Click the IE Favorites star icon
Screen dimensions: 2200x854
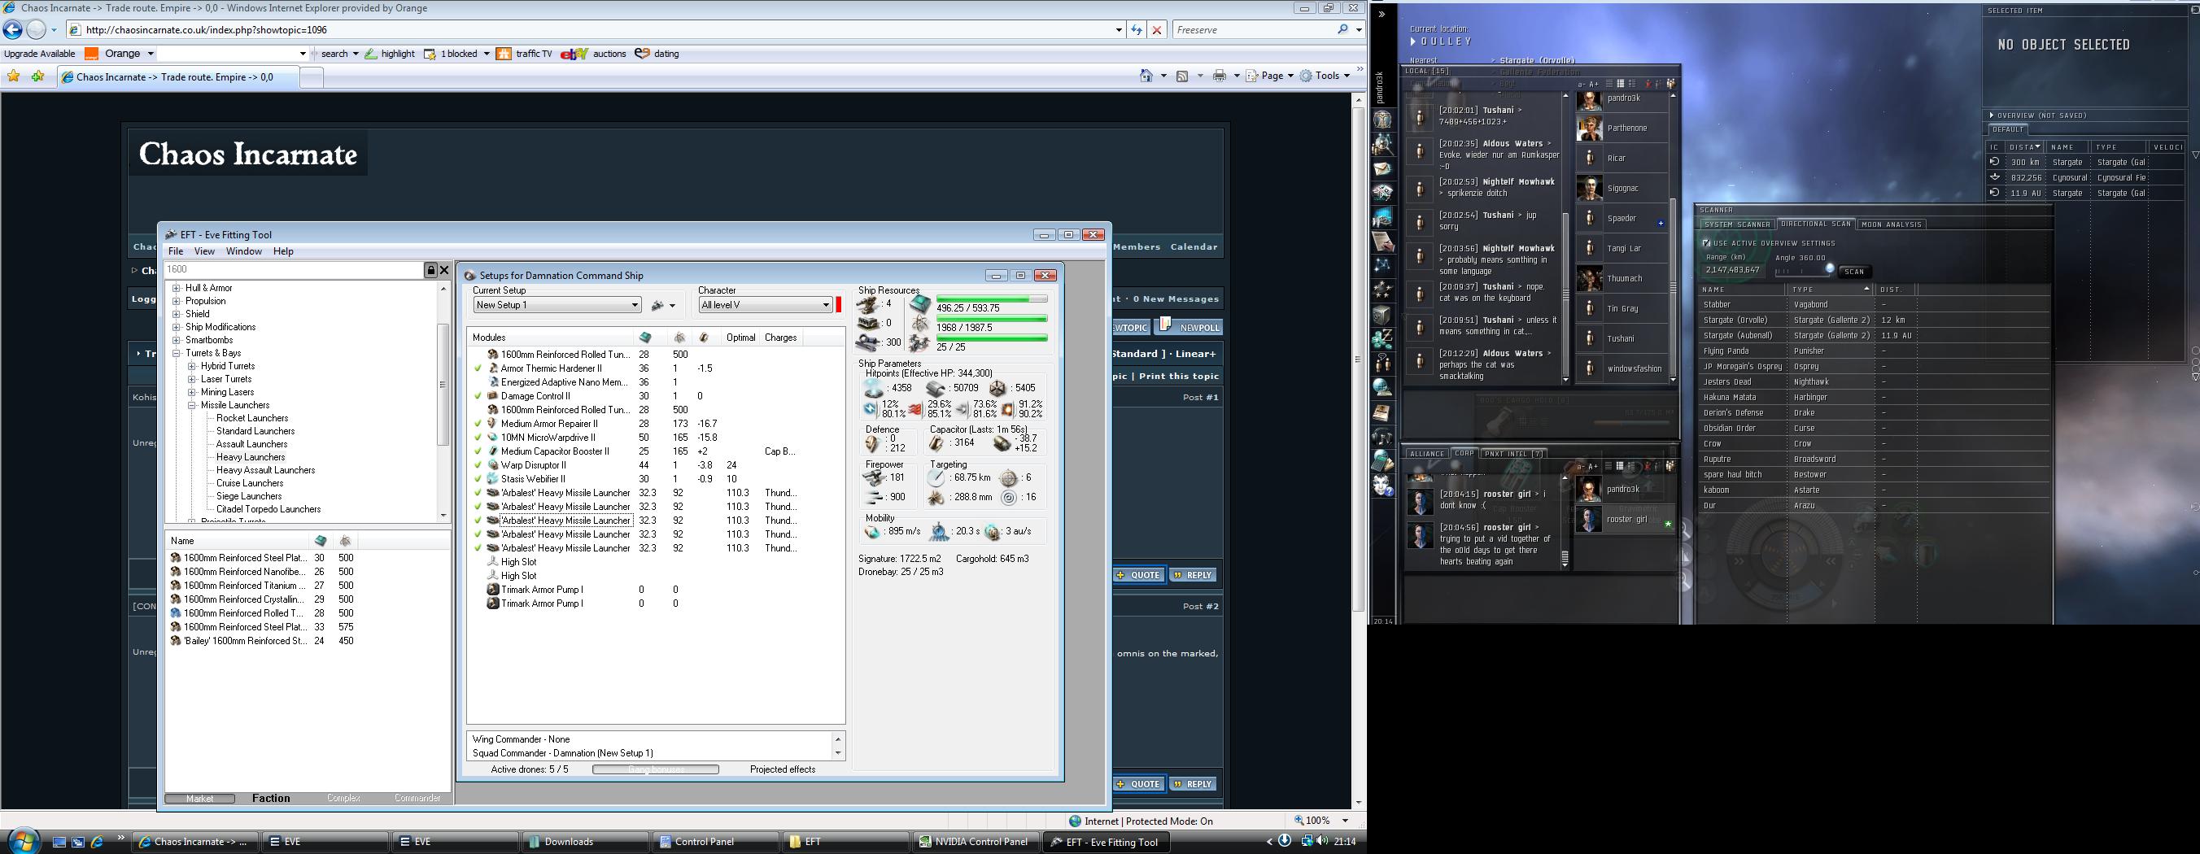tap(14, 76)
